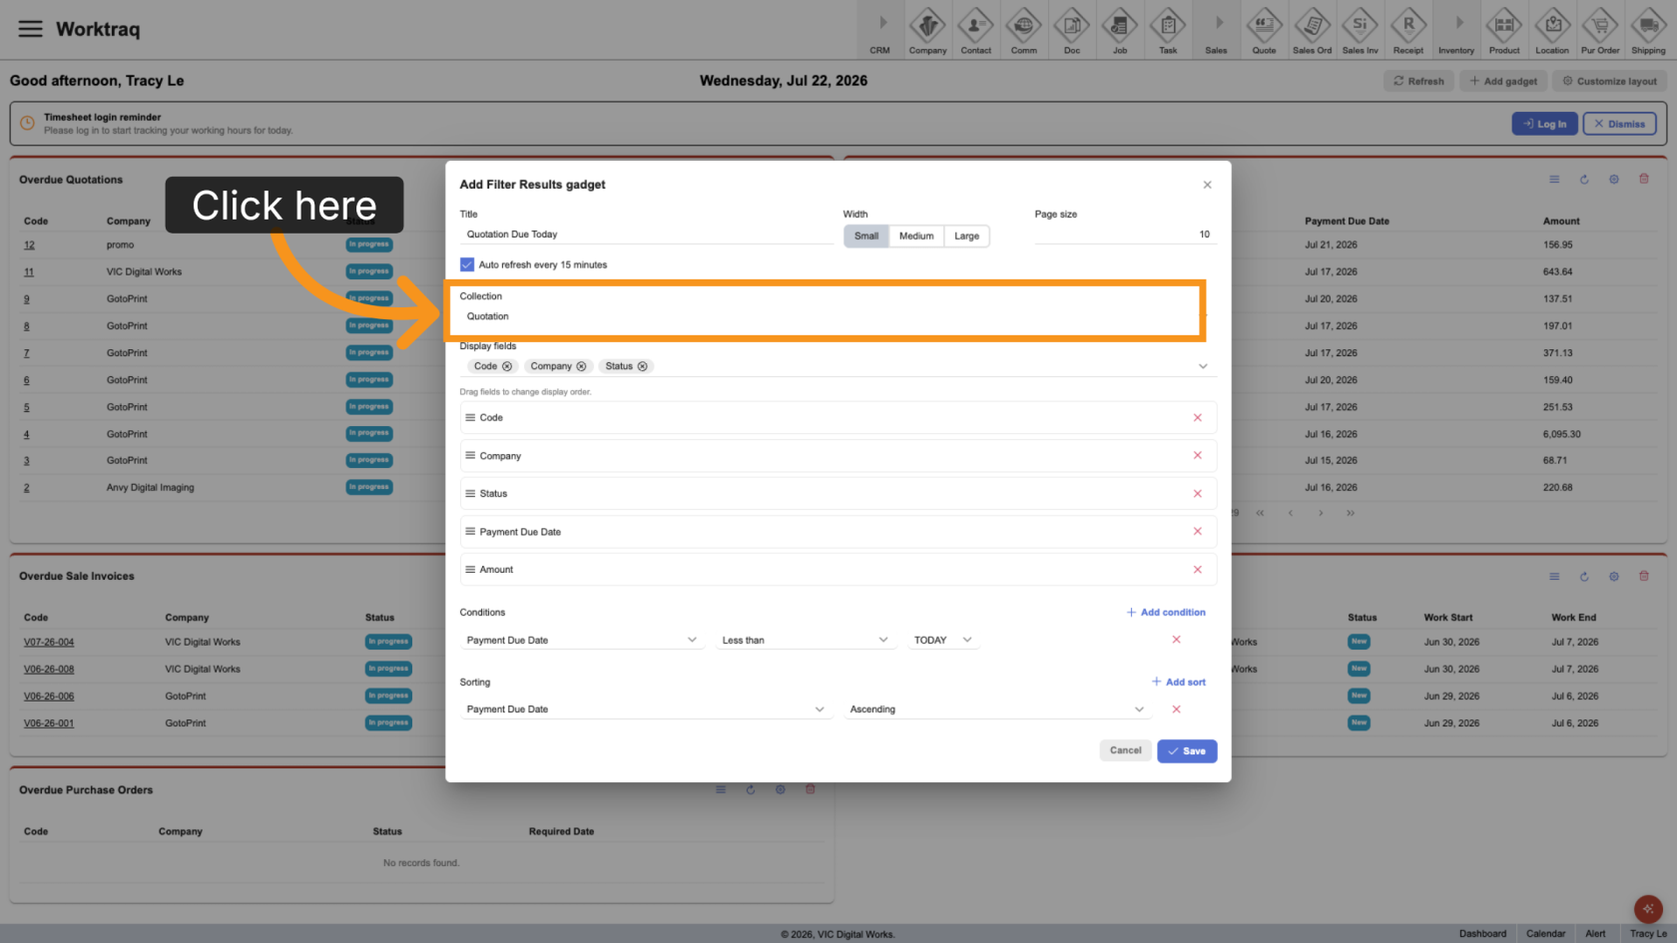Open the hamburger main menu

pos(31,29)
